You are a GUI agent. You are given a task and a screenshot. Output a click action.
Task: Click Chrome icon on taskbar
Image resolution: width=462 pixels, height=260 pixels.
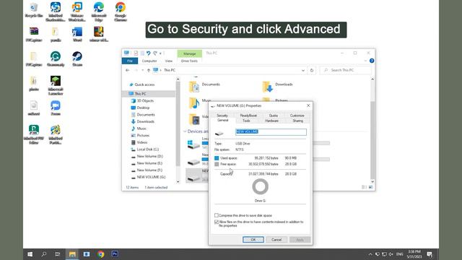(101, 254)
